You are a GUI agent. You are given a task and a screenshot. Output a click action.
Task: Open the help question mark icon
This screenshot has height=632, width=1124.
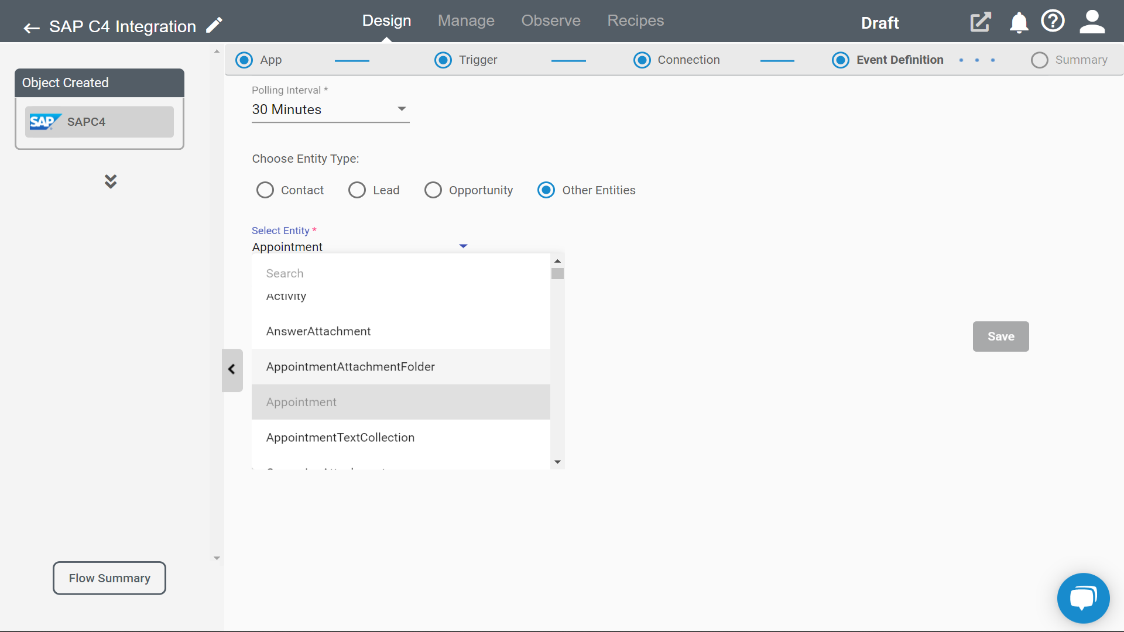pyautogui.click(x=1053, y=21)
